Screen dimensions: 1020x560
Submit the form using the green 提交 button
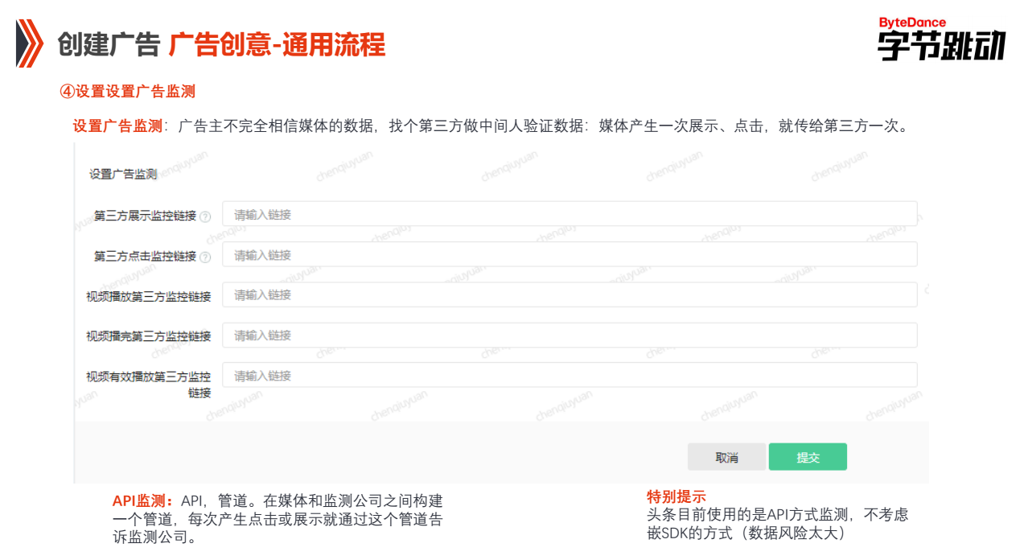pos(807,456)
